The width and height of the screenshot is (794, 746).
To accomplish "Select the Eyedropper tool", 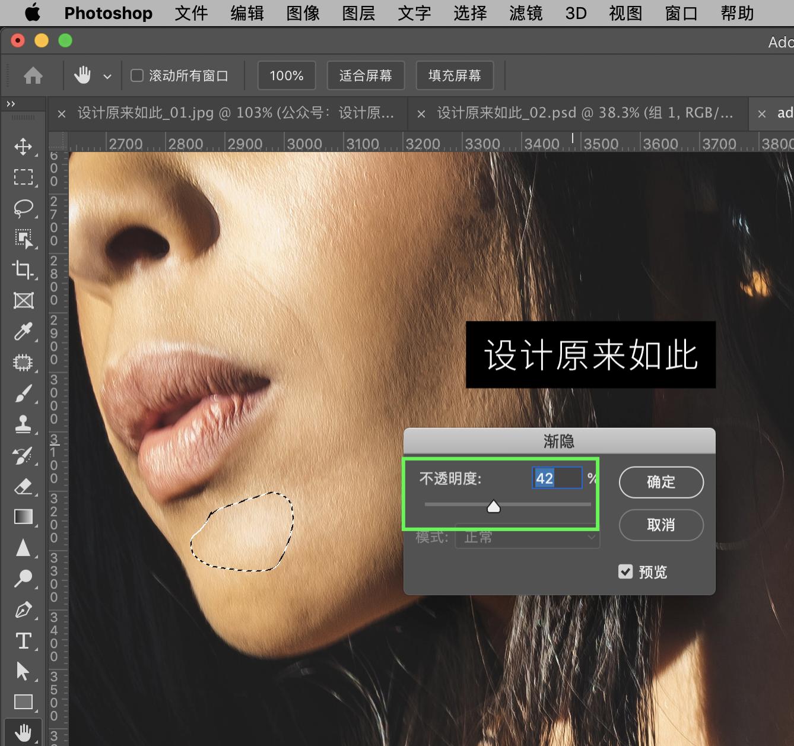I will click(24, 332).
